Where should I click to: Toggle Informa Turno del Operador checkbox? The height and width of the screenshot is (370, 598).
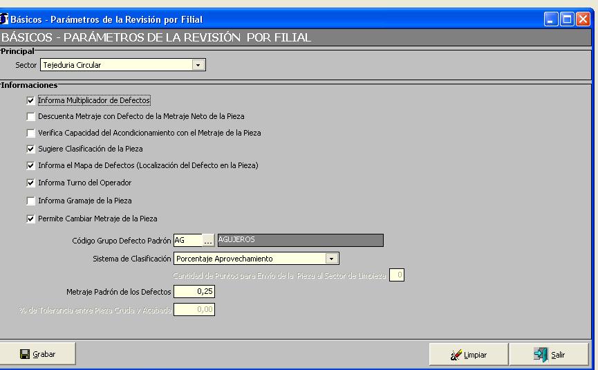pyautogui.click(x=30, y=183)
